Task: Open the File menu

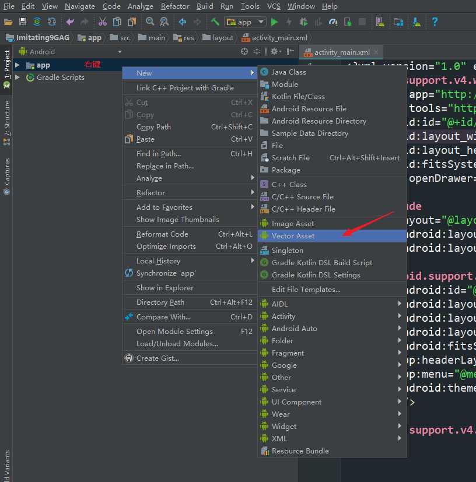Action: tap(9, 6)
